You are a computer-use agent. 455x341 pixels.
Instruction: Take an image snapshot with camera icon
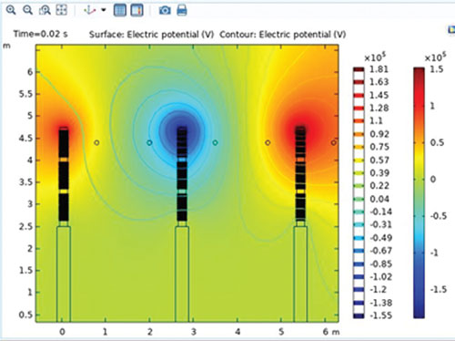[165, 11]
